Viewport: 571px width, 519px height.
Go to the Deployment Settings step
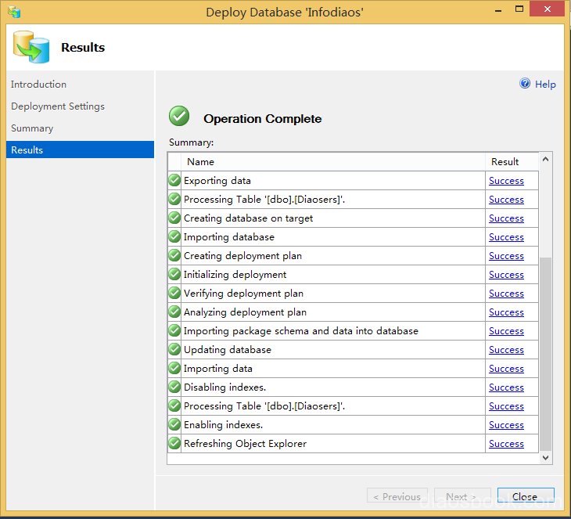click(x=58, y=106)
